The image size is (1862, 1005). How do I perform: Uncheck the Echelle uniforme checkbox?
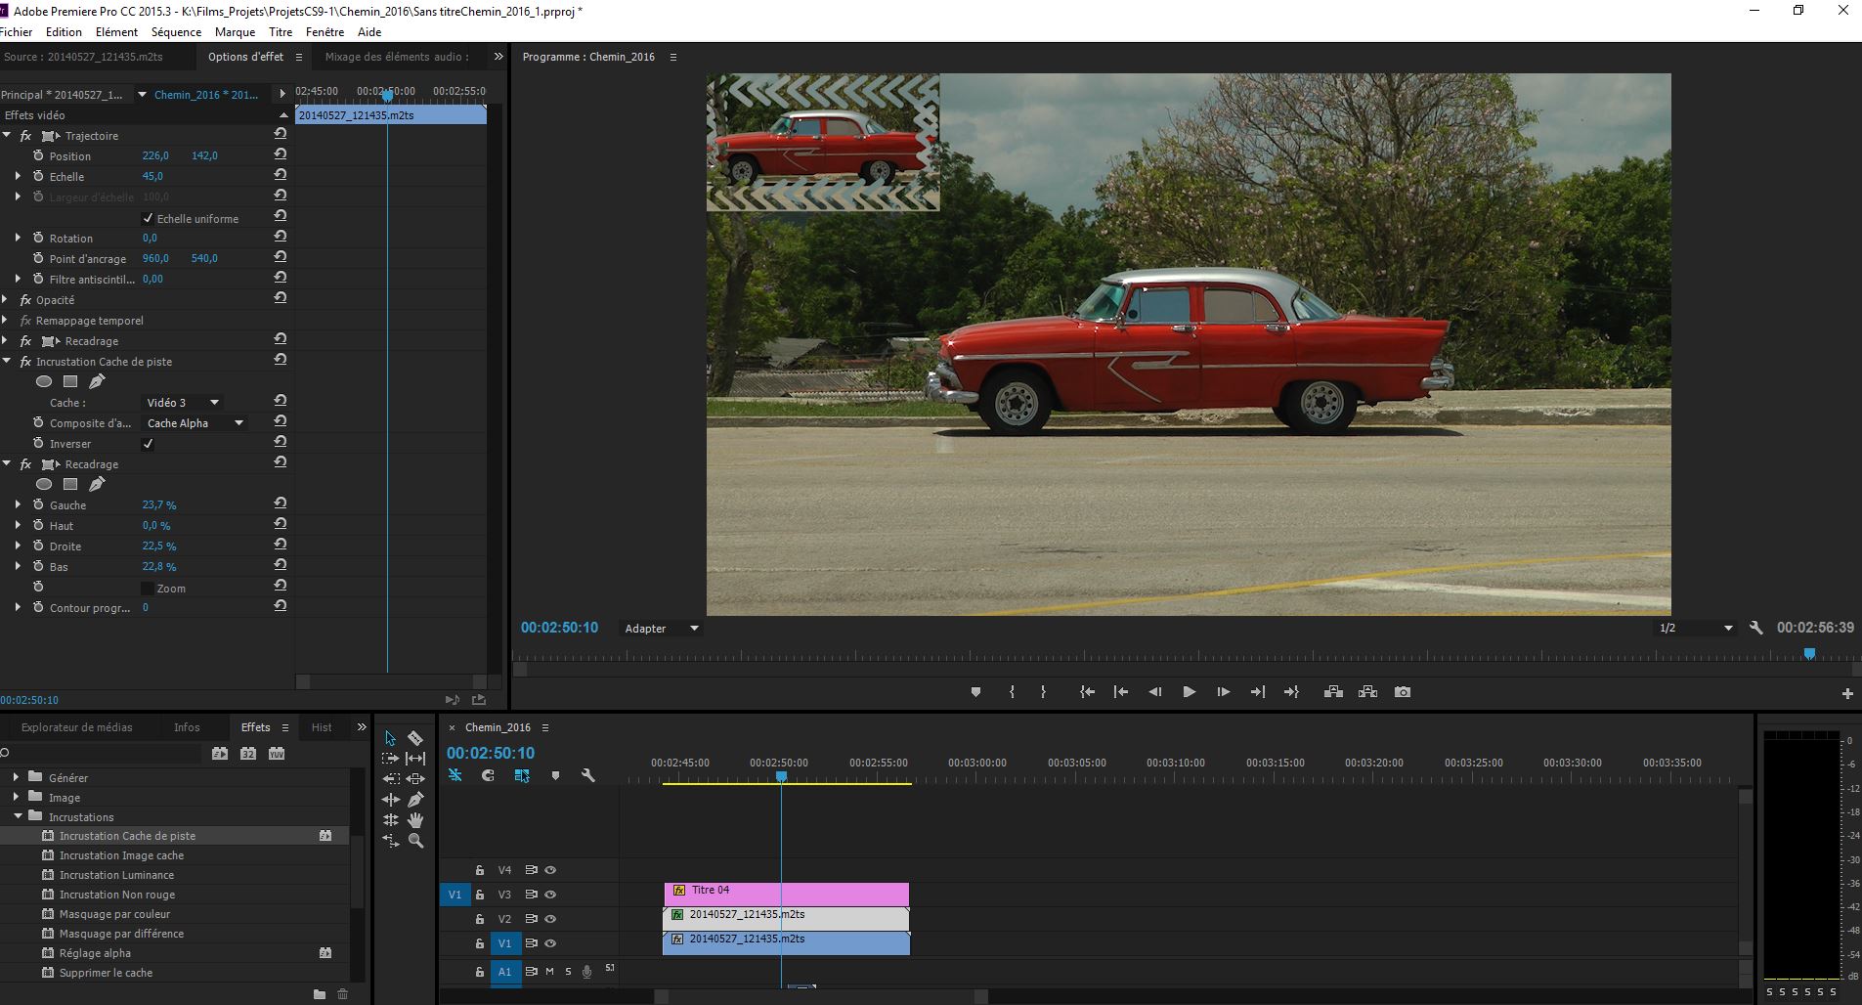click(x=148, y=218)
